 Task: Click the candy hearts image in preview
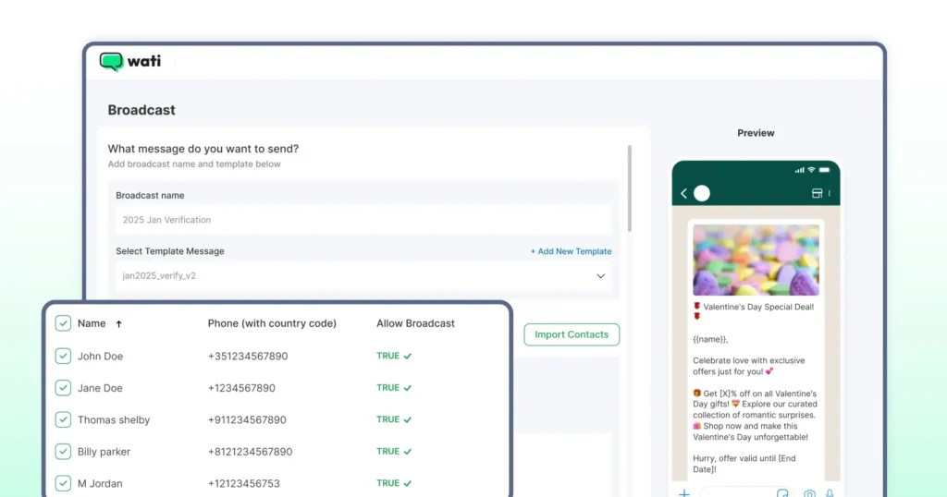(756, 260)
